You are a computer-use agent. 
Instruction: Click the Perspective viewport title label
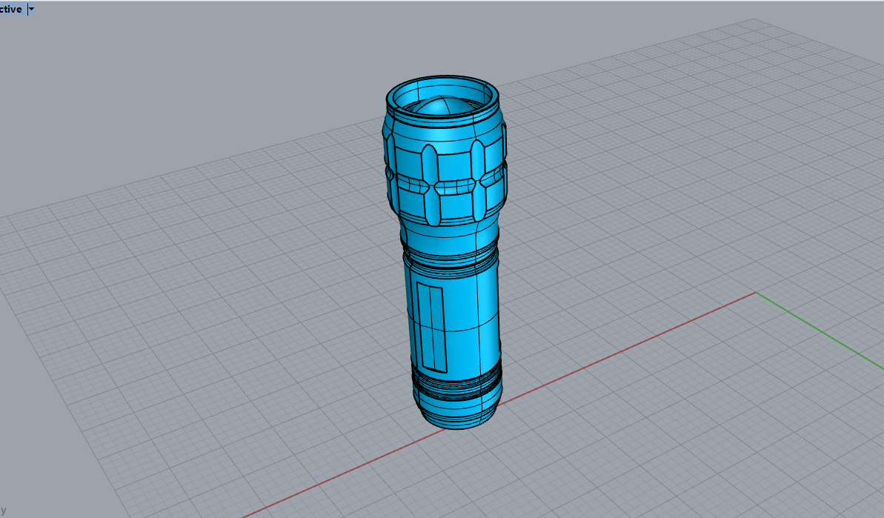click(x=11, y=9)
